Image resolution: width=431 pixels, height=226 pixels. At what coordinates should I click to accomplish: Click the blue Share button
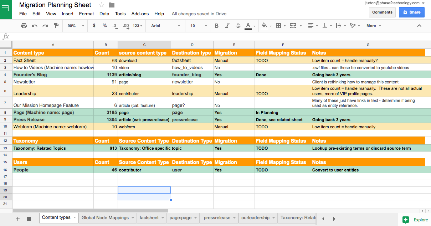411,12
